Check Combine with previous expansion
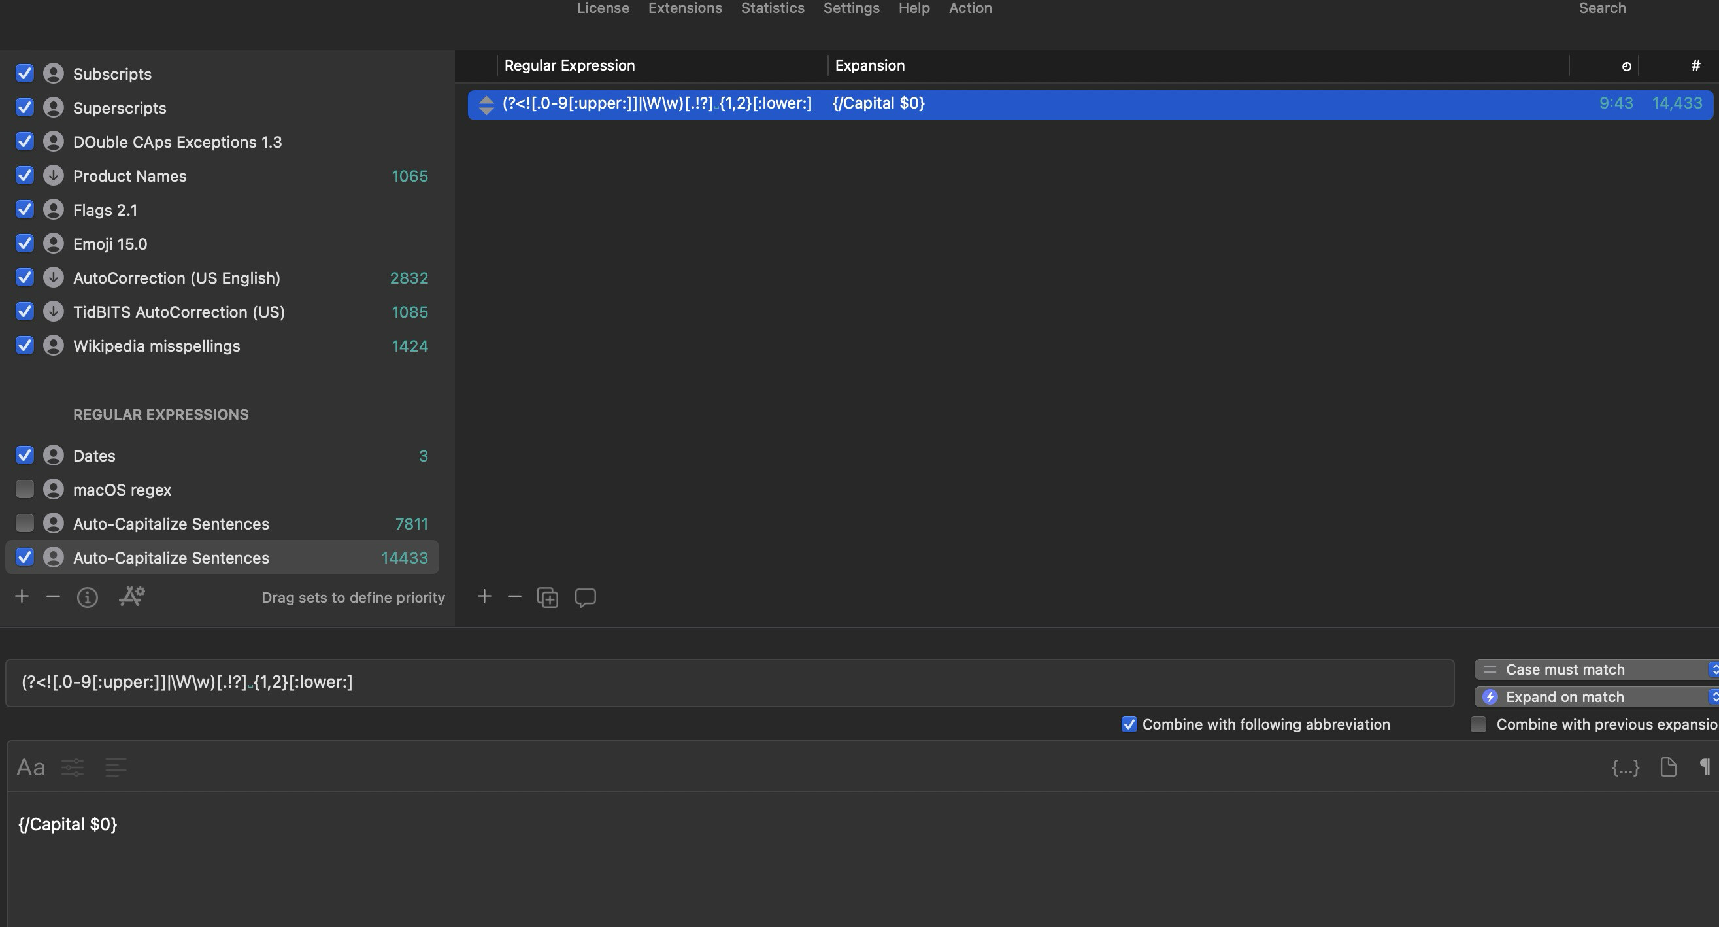Screen dimensions: 1719x927 [x=1478, y=724]
